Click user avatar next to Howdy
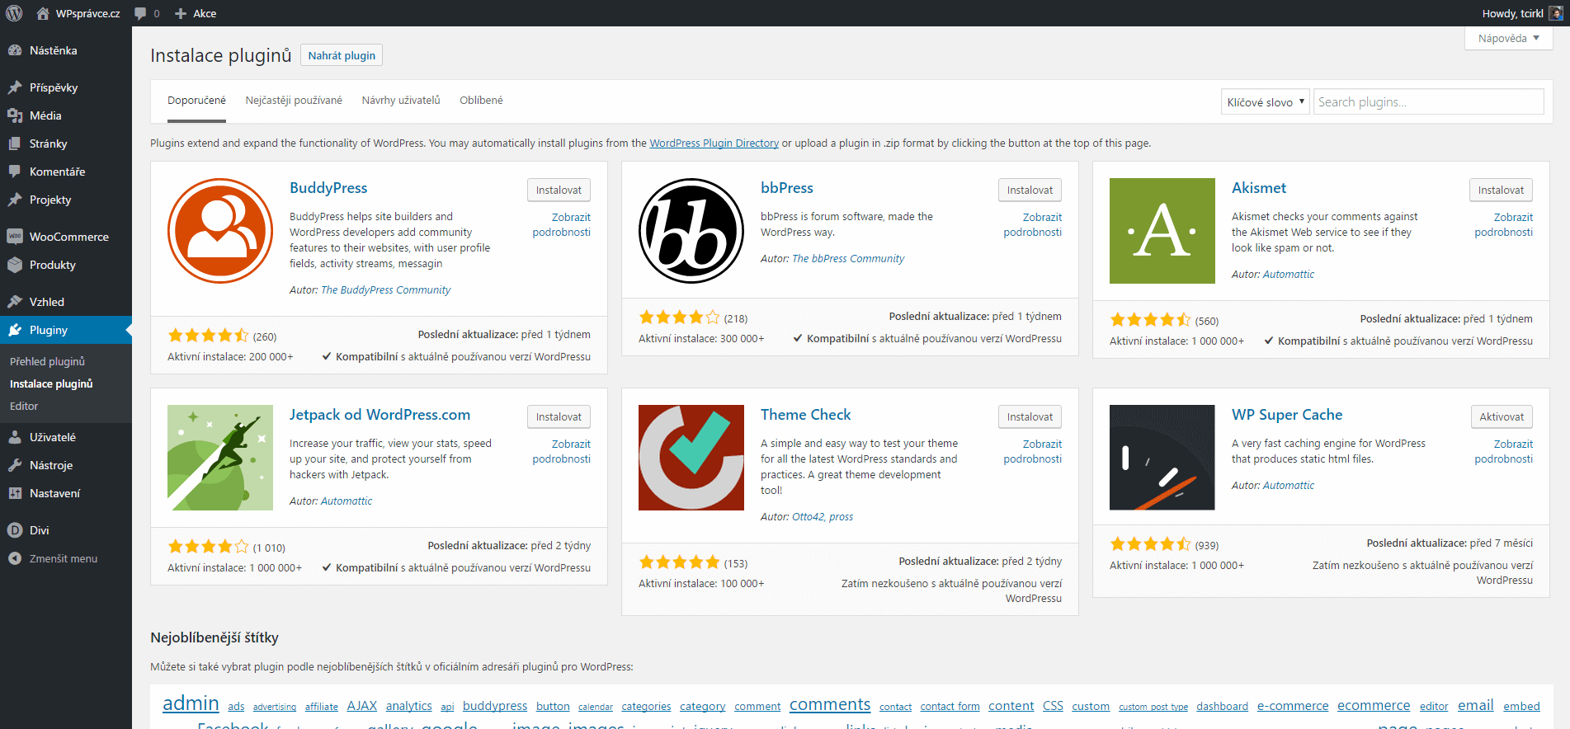Screen dimensions: 1570x729 pos(1556,13)
